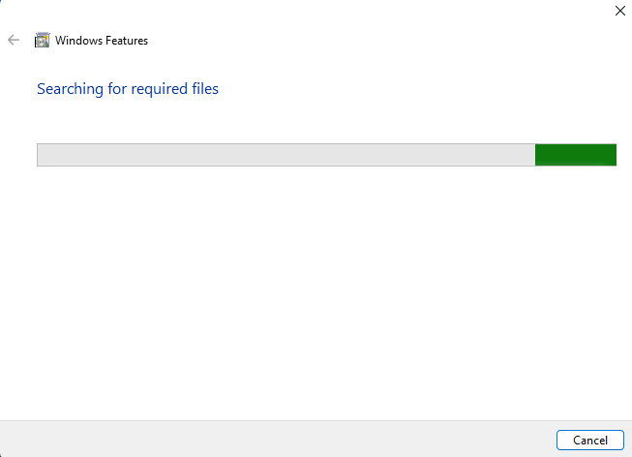Click the word "Features" in the title
Image resolution: width=632 pixels, height=457 pixels.
click(x=126, y=41)
